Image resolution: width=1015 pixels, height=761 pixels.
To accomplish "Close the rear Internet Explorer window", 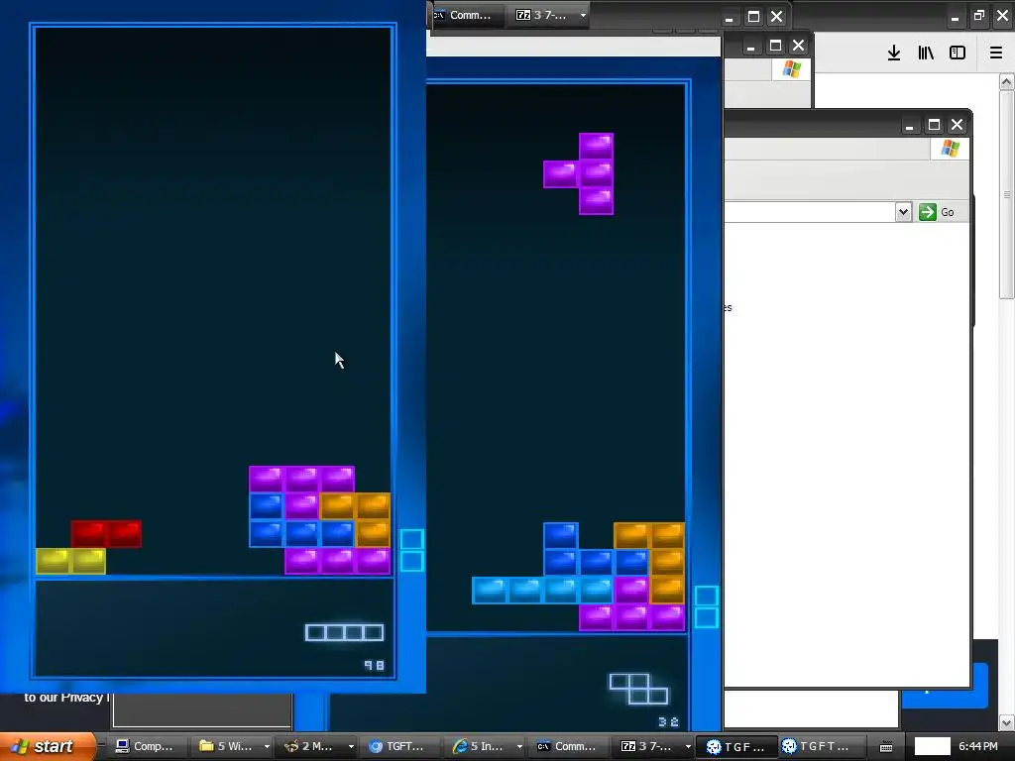I will [798, 46].
